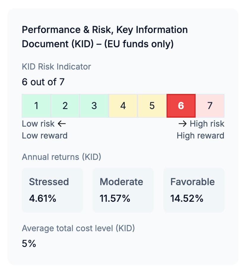Select risk level 1 on the scale
The width and height of the screenshot is (247, 271).
tap(36, 105)
